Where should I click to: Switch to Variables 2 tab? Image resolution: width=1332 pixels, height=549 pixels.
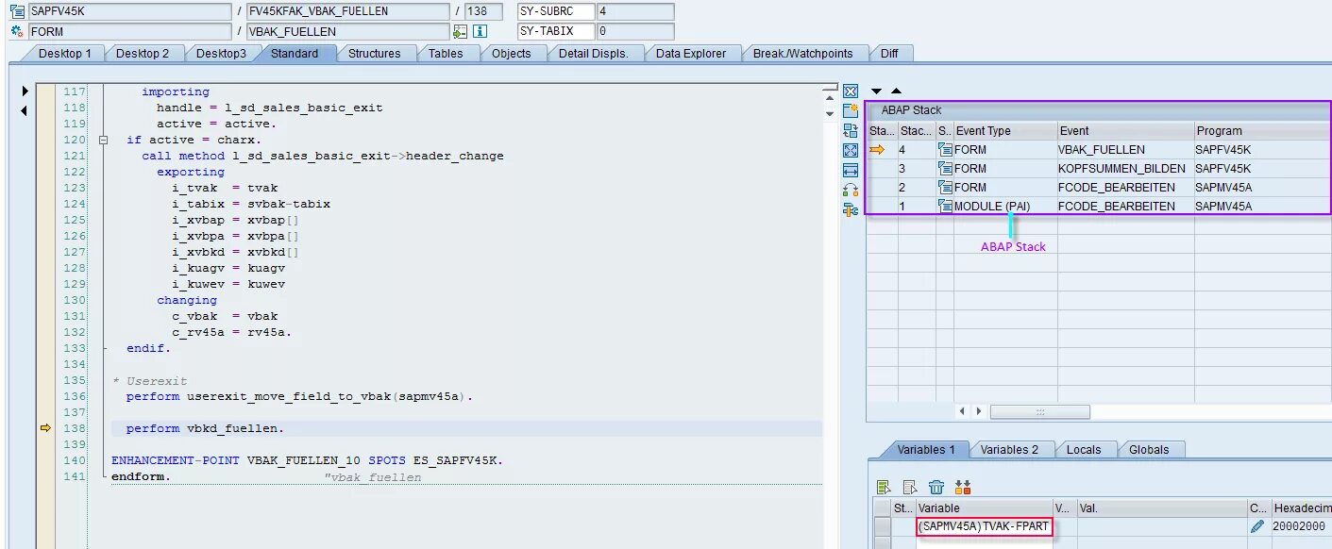[1009, 449]
